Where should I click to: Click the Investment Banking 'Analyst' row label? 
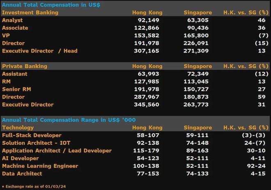click(x=12, y=20)
